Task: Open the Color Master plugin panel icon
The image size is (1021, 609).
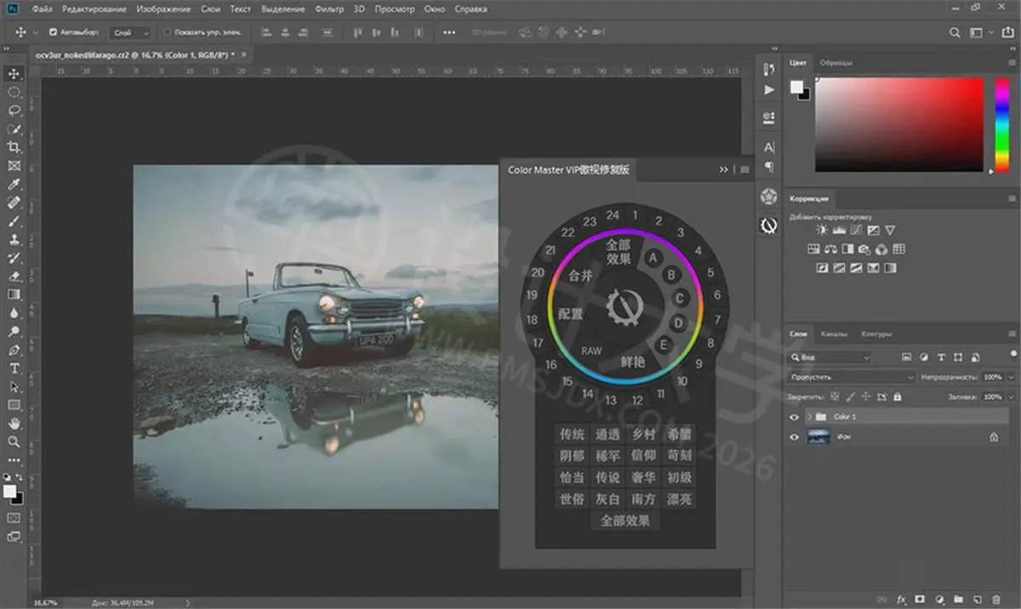Action: (769, 225)
